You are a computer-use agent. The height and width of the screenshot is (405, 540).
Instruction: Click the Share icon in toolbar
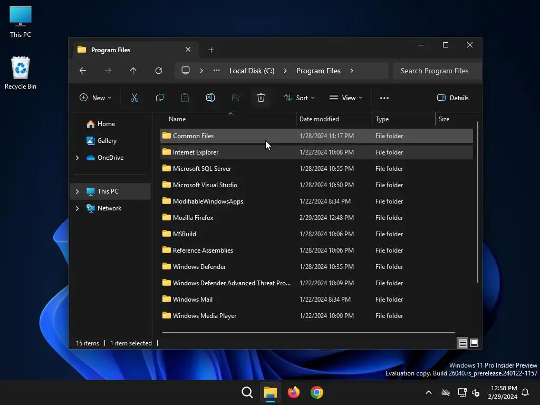click(236, 98)
